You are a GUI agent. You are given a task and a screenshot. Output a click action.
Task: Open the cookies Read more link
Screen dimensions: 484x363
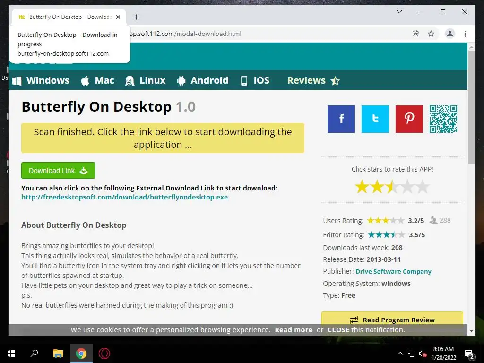pyautogui.click(x=294, y=329)
